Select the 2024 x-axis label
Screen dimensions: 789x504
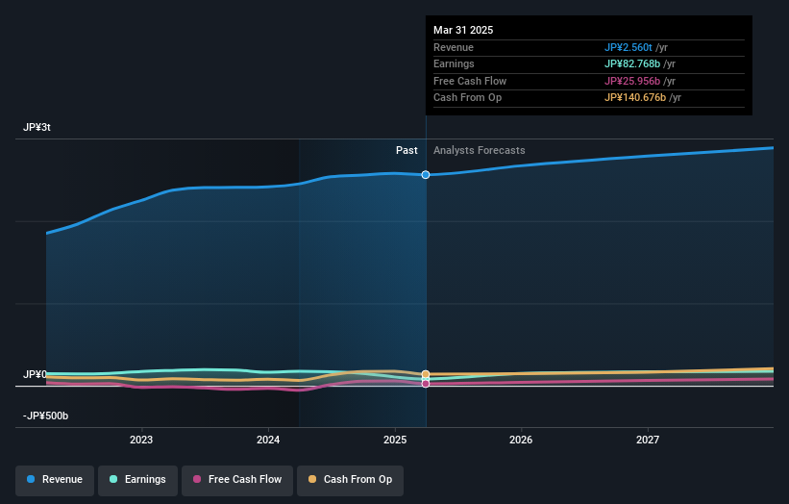point(268,441)
